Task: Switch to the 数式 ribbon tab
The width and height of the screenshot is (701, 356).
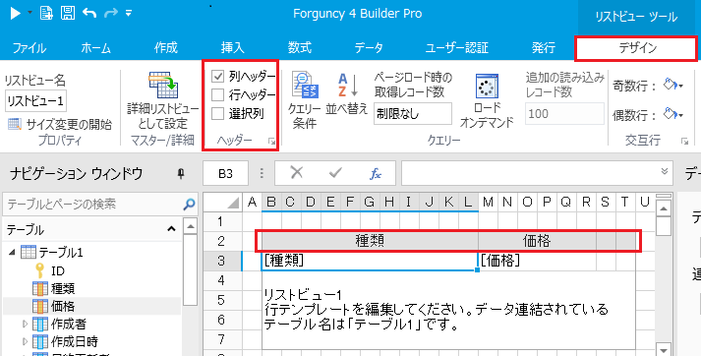Action: coord(300,48)
